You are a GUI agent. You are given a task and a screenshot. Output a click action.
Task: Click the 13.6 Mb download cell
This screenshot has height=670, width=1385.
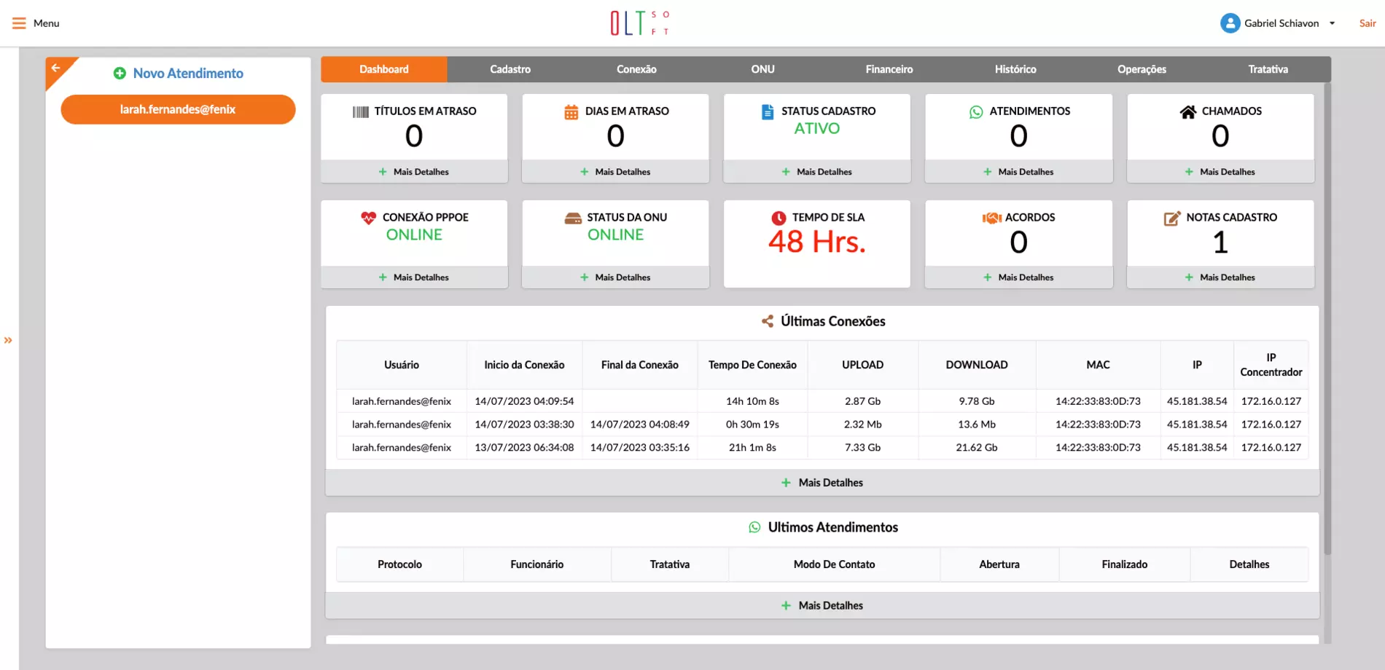pos(977,425)
